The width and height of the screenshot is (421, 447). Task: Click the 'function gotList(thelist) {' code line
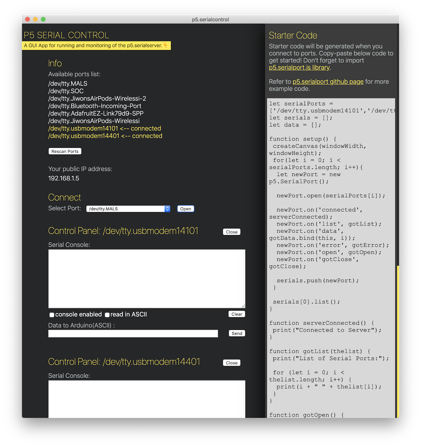click(x=320, y=351)
